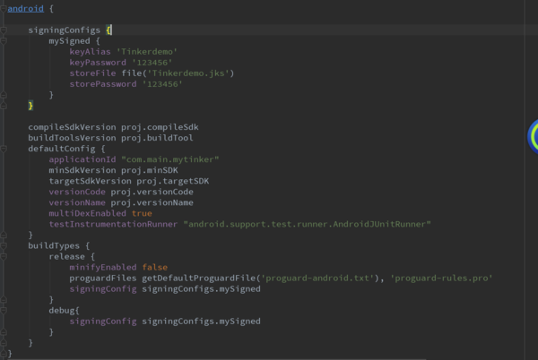The width and height of the screenshot is (538, 360).
Task: Fold the debug block in gutter
Action: point(3,311)
